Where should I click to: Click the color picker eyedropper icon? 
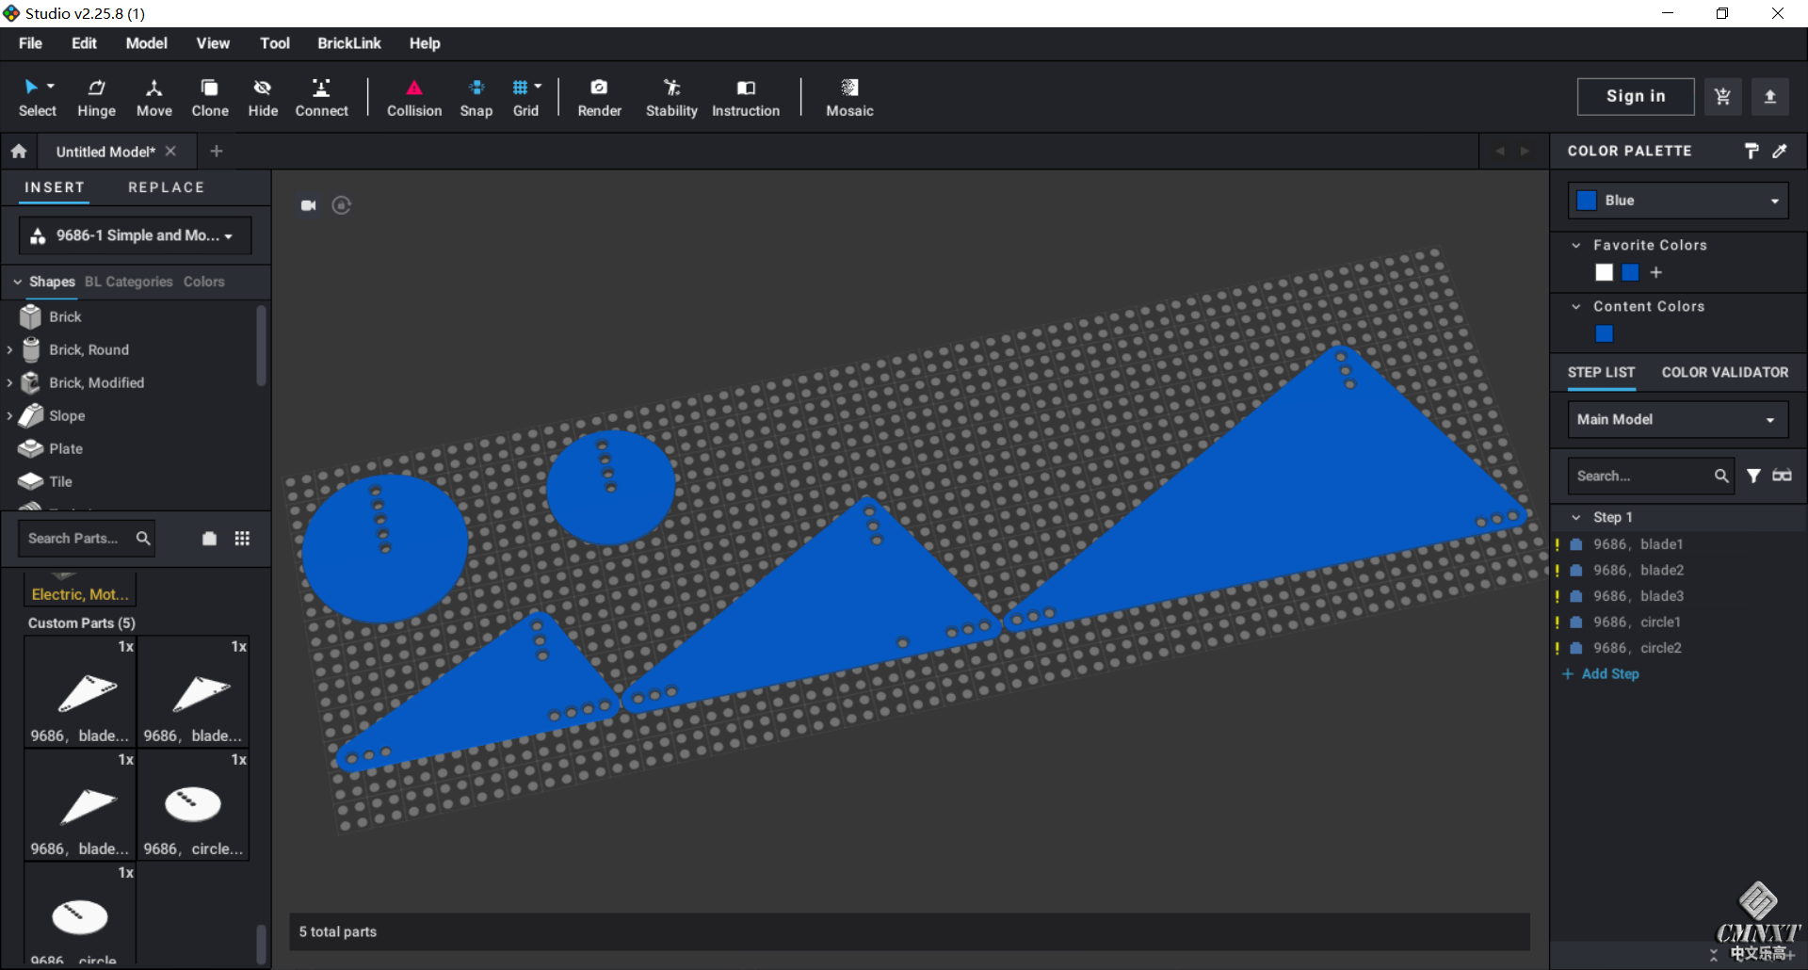point(1780,151)
